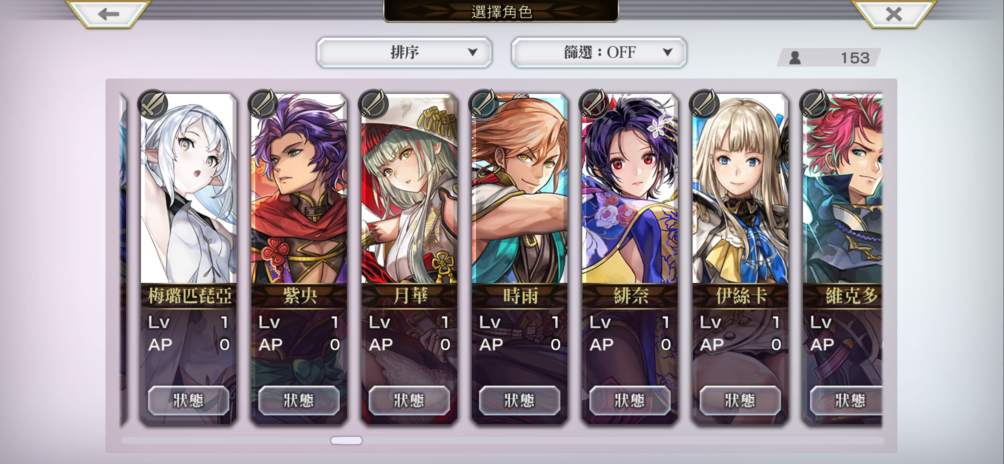The image size is (1004, 464).
Task: Click sword class icon on 梅璐匹琵亞 card
Action: (153, 104)
